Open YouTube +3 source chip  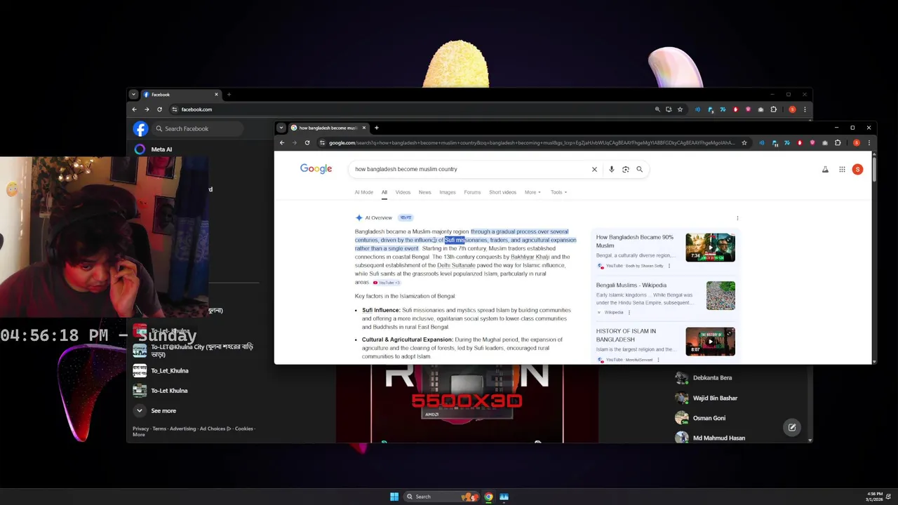(x=387, y=283)
